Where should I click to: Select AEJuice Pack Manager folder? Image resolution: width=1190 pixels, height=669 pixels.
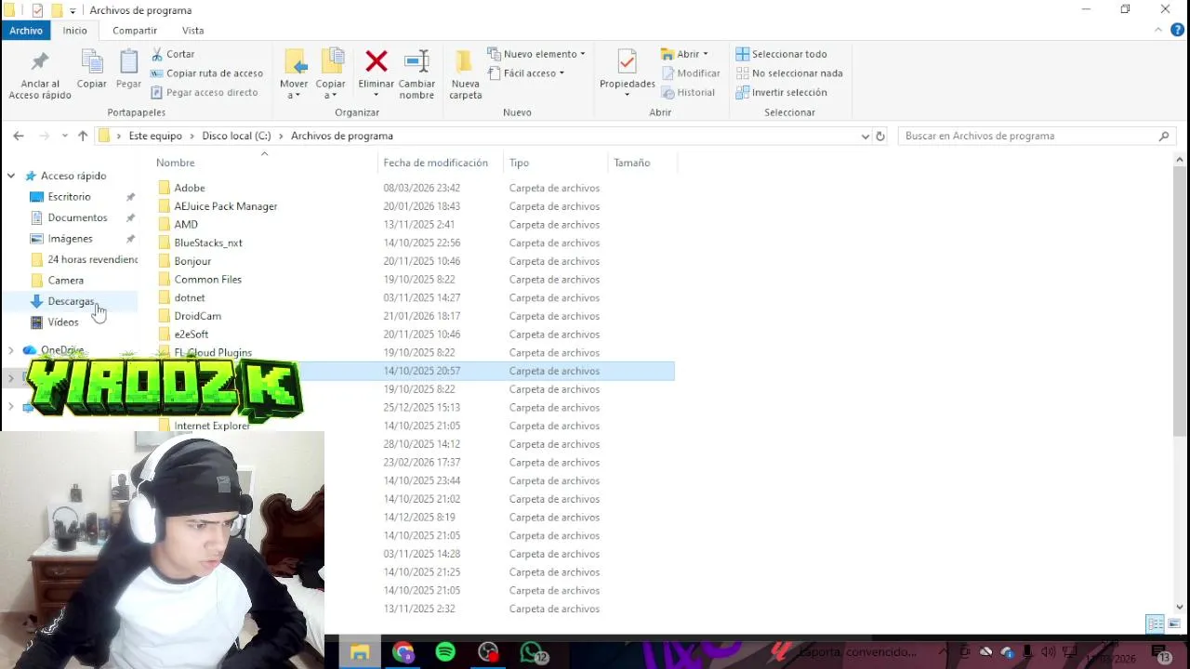(x=226, y=206)
